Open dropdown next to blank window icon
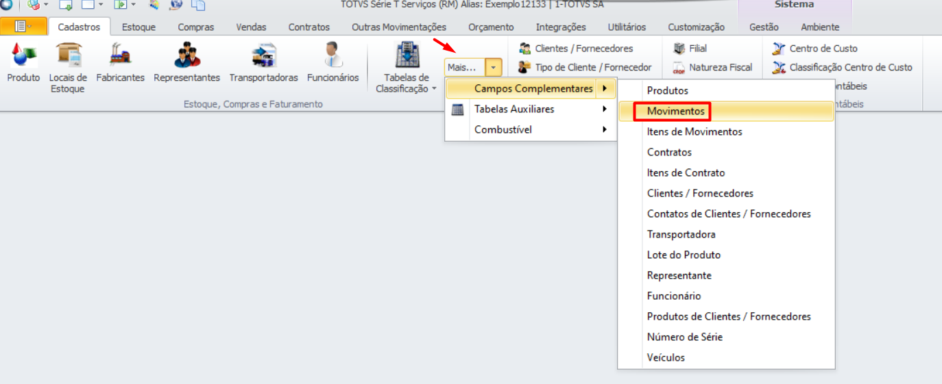 coord(101,5)
